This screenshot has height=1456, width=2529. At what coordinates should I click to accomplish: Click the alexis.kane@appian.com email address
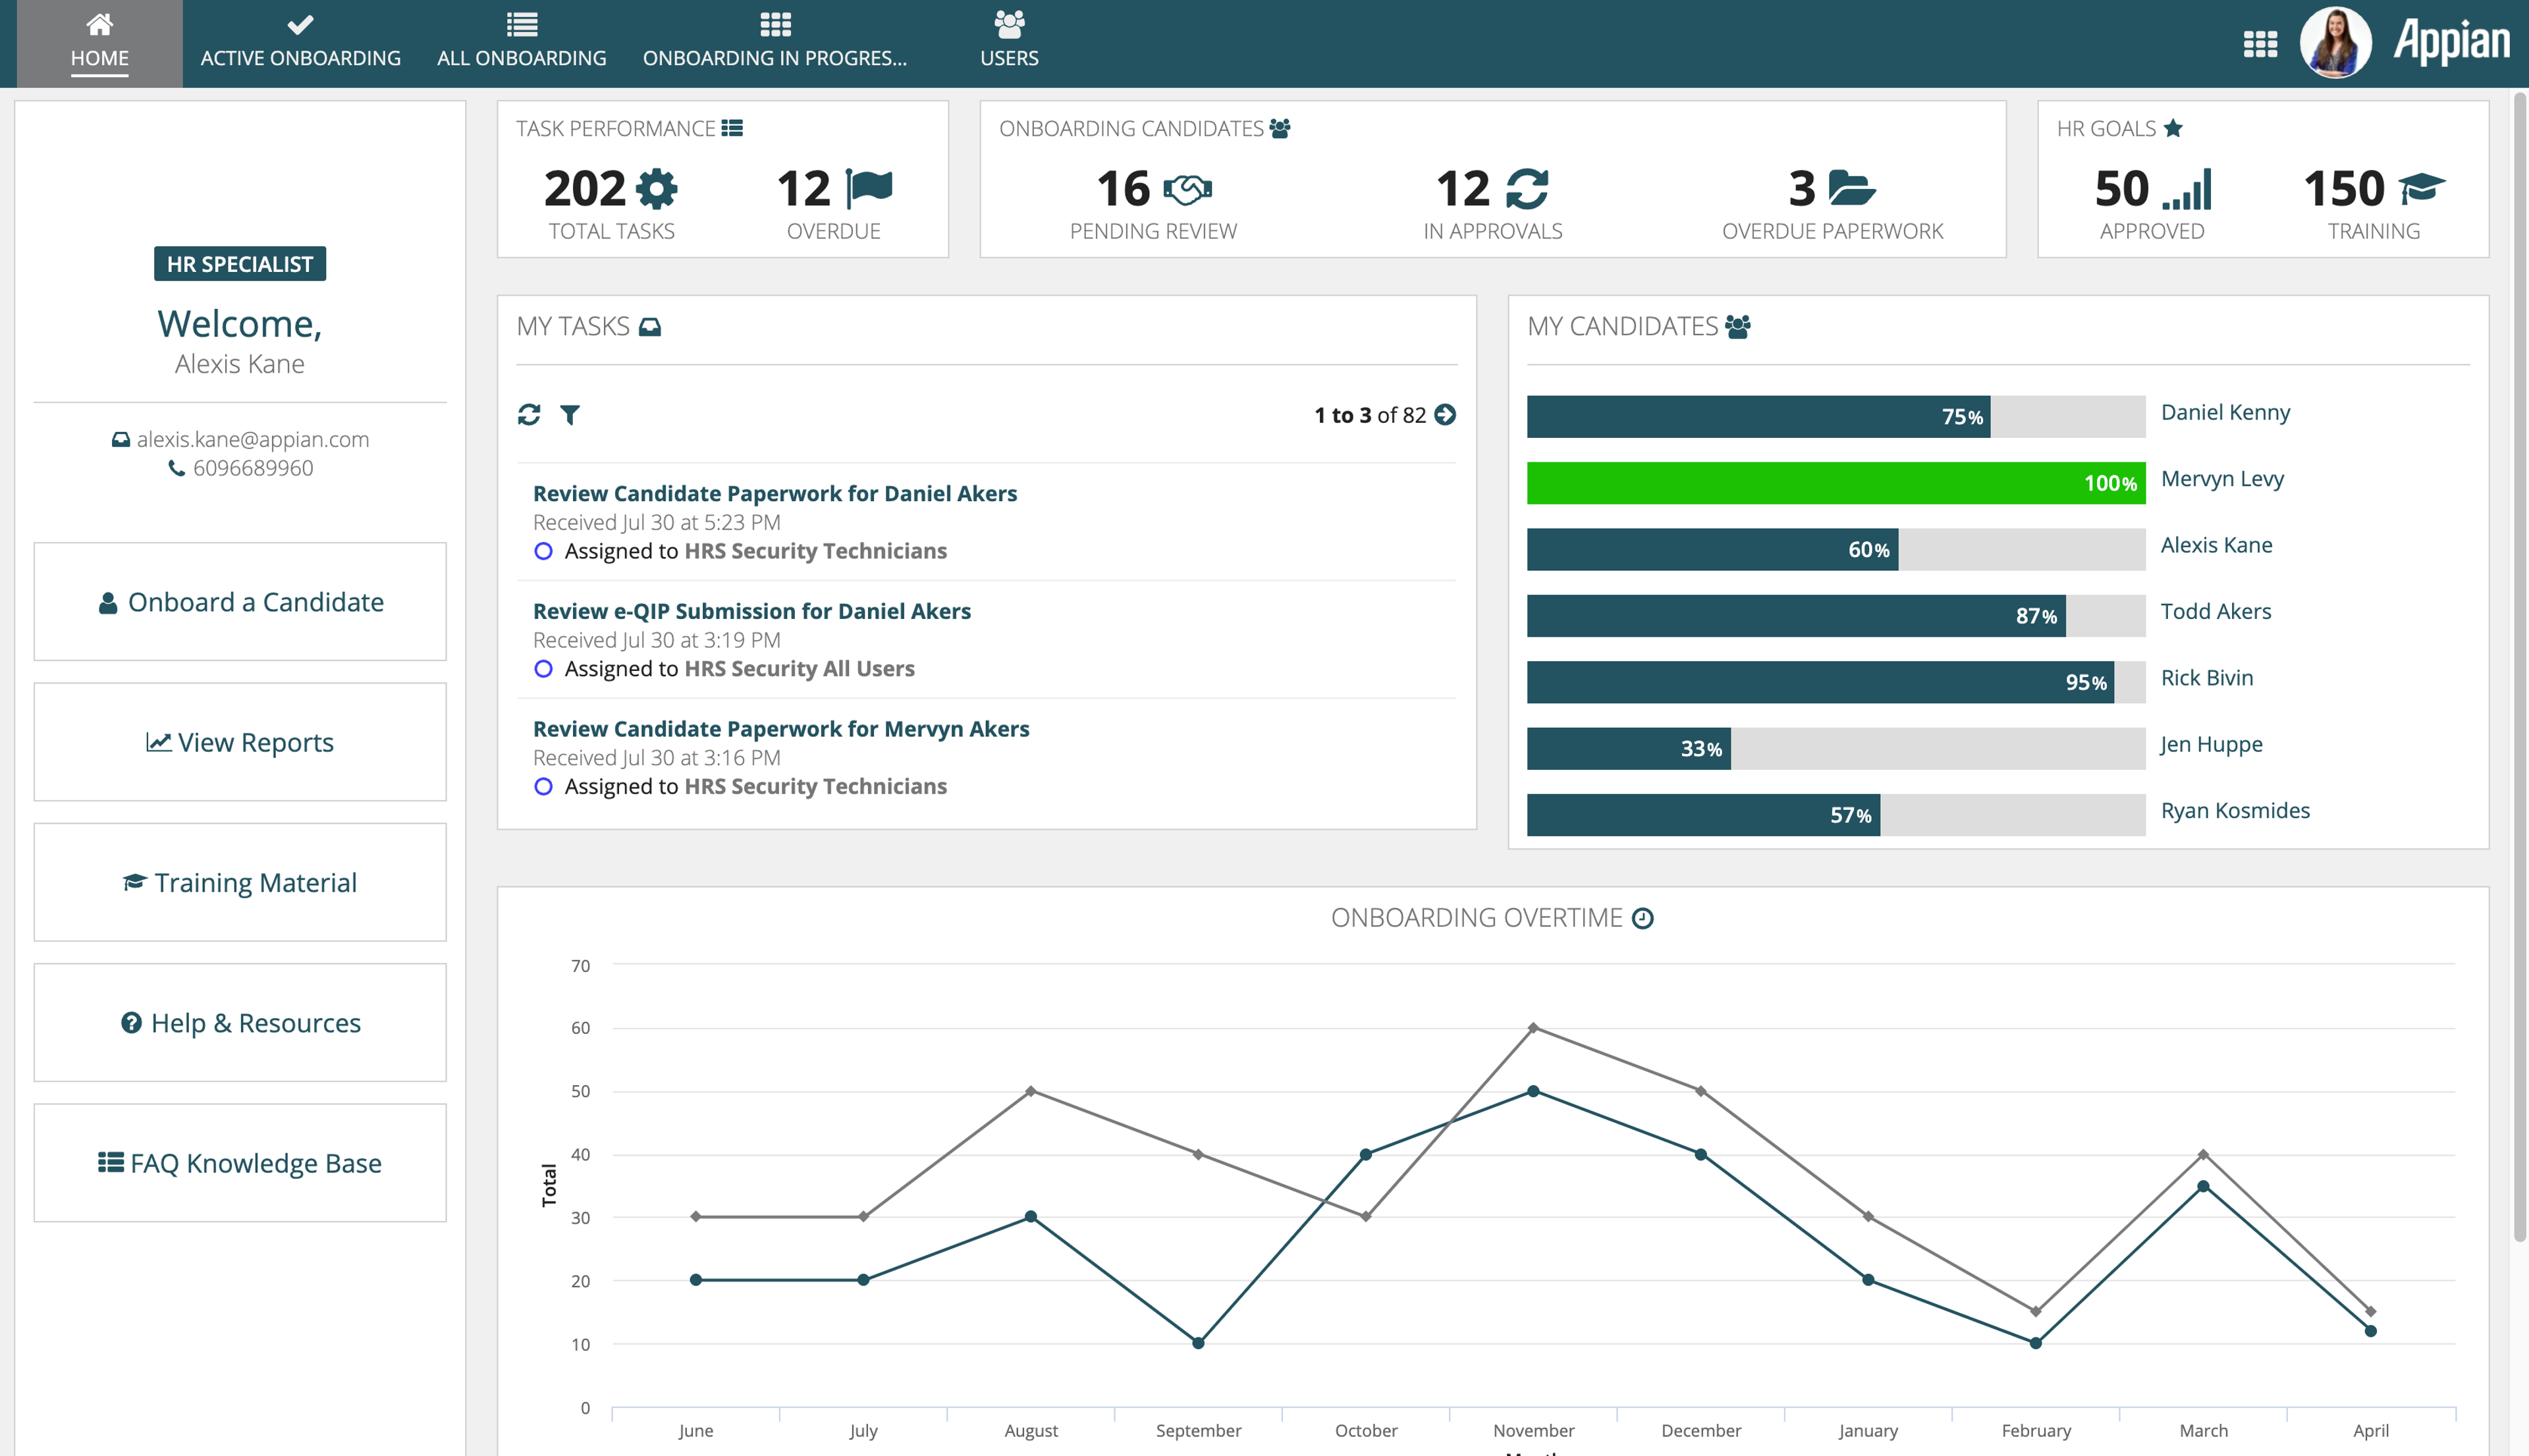[x=253, y=439]
